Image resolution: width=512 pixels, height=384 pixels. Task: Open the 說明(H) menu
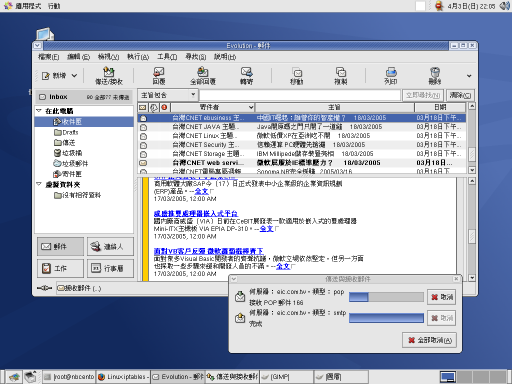coord(224,57)
